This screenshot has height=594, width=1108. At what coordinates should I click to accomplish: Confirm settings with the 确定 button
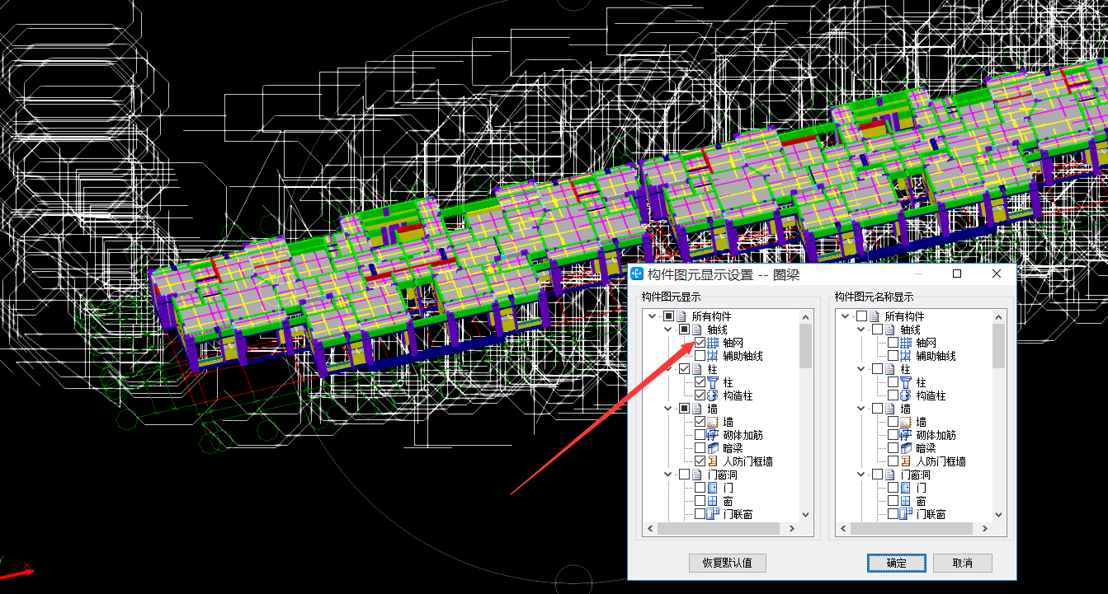tap(897, 564)
